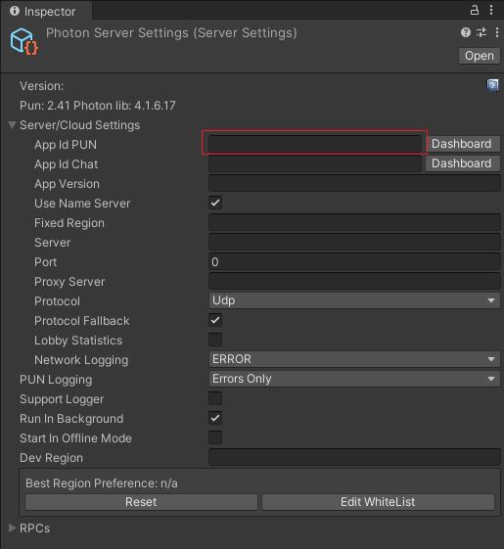Click the 'Version:' label
504x549 pixels.
[42, 86]
